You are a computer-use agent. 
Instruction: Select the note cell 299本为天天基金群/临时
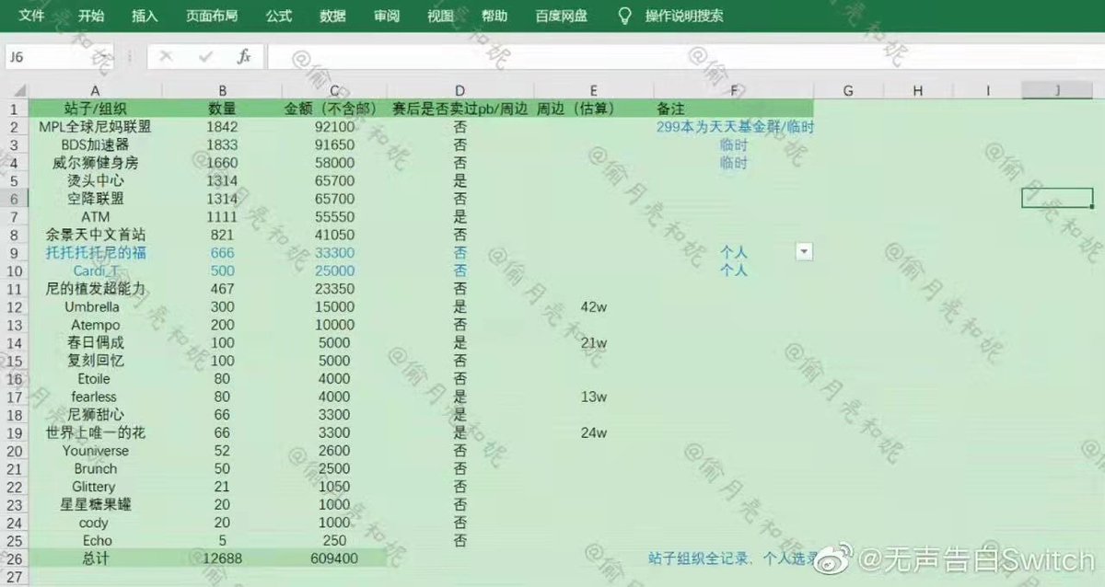[734, 126]
